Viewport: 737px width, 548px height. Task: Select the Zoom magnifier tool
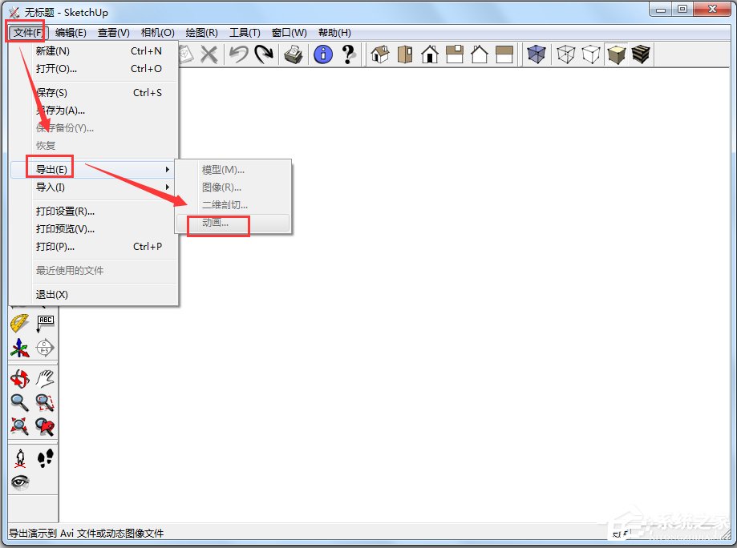(20, 402)
